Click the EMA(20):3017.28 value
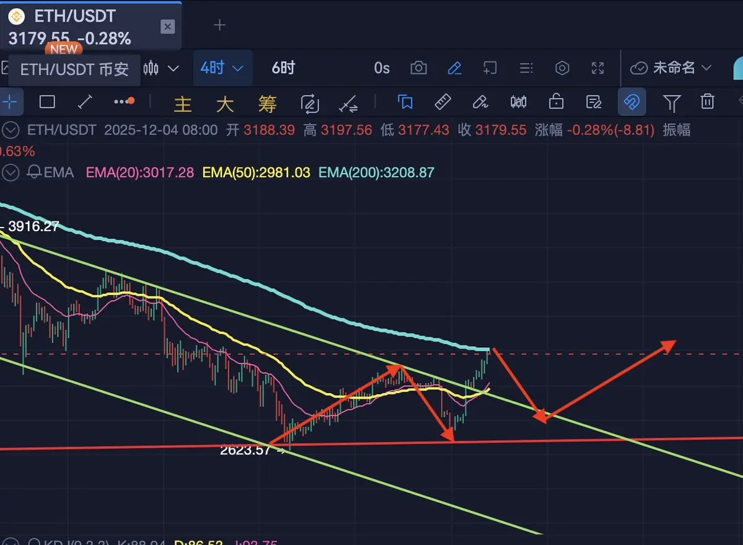This screenshot has height=545, width=743. pos(140,172)
